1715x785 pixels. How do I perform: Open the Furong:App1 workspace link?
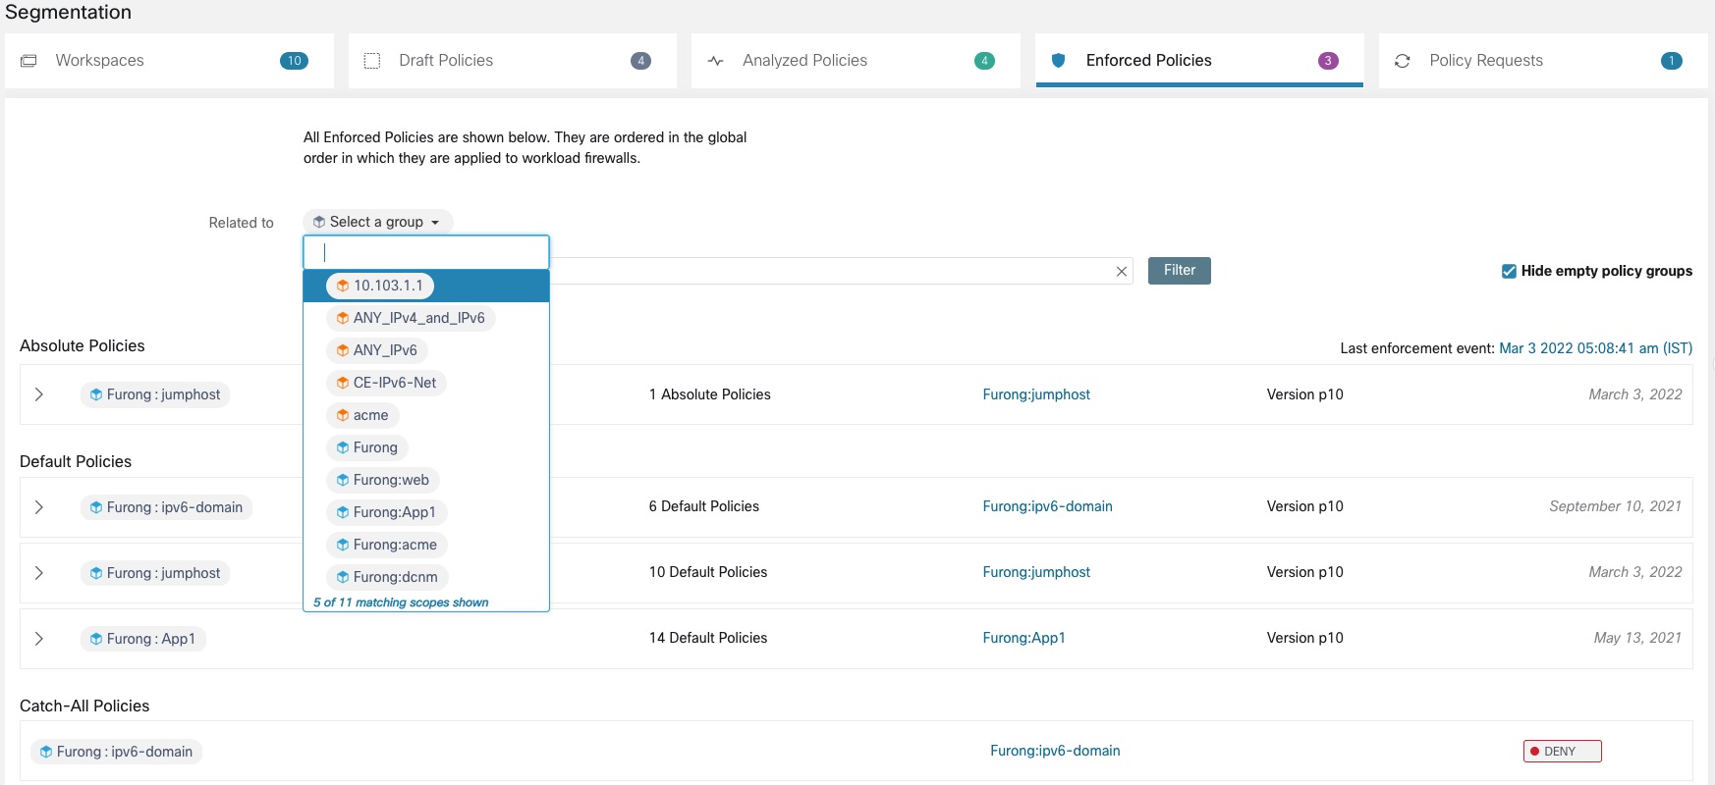(1023, 638)
